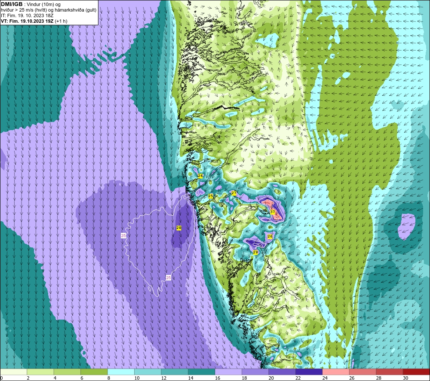Click the yellow 25 gust label near coast

(x=211, y=196)
